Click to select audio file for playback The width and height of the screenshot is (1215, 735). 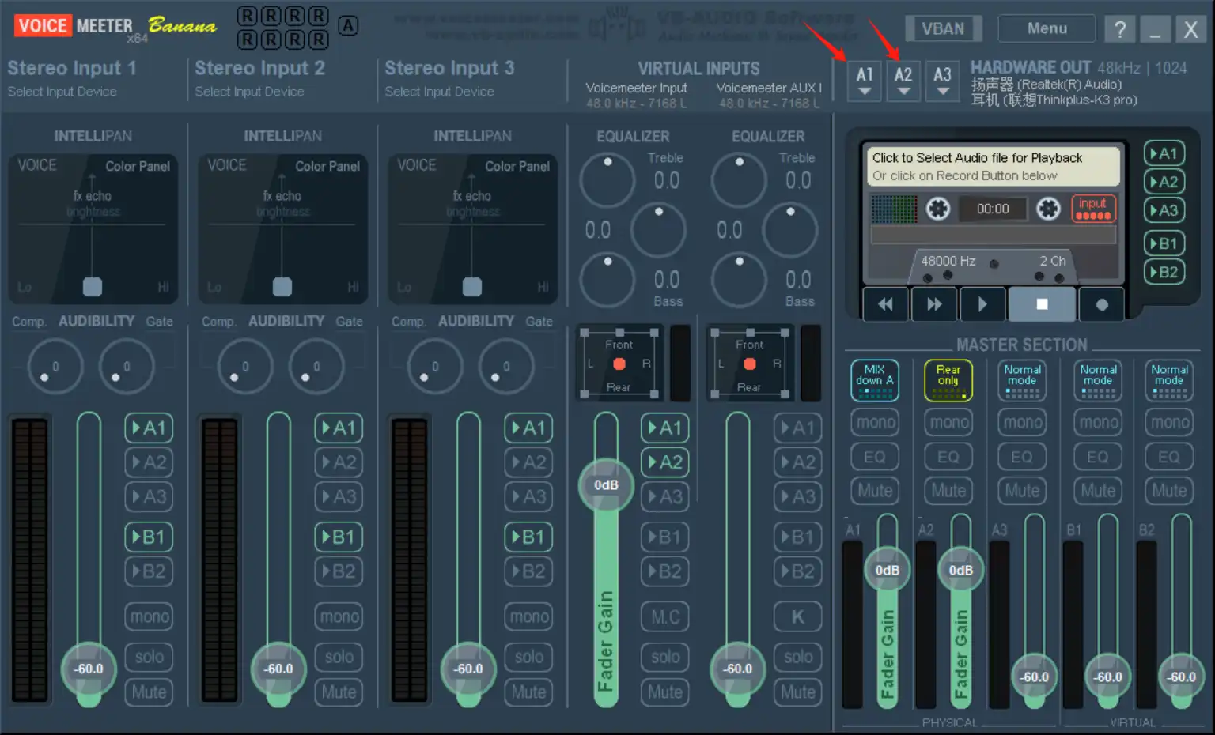point(993,166)
